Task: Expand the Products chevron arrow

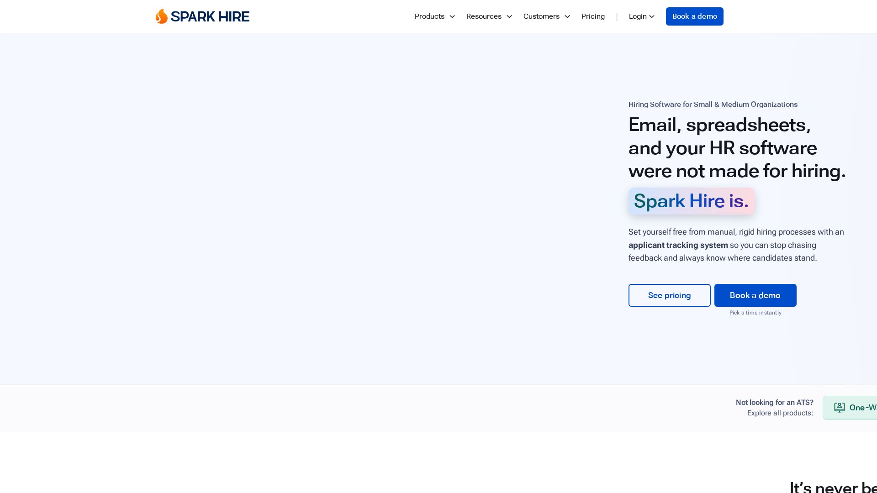Action: pos(452,16)
